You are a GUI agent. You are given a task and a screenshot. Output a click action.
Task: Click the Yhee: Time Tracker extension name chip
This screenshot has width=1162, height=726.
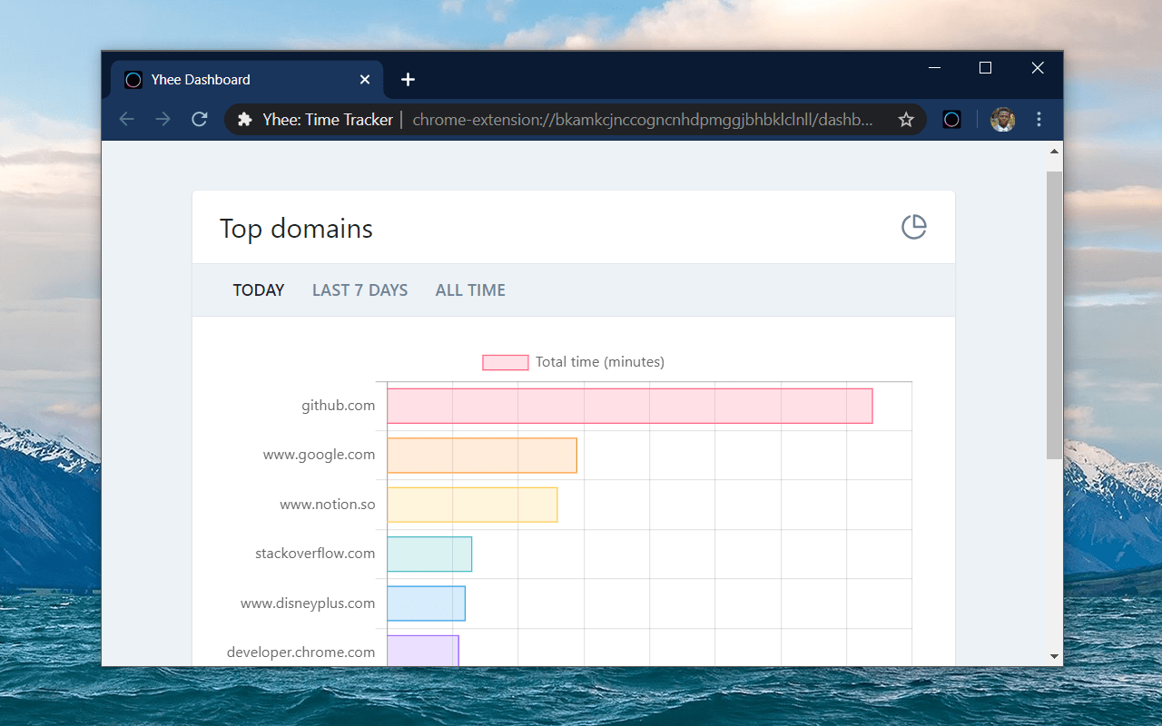click(x=328, y=120)
